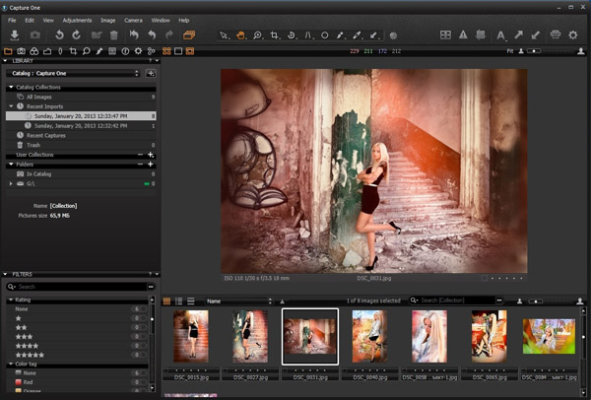Open the Catalog: Capture One dropdown
591x400 pixels.
click(x=75, y=73)
